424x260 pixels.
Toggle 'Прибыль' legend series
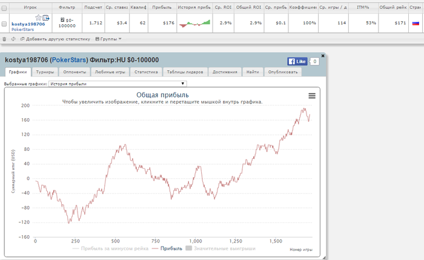point(167,248)
